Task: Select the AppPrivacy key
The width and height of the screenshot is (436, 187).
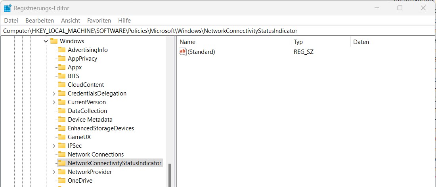Action: click(82, 59)
